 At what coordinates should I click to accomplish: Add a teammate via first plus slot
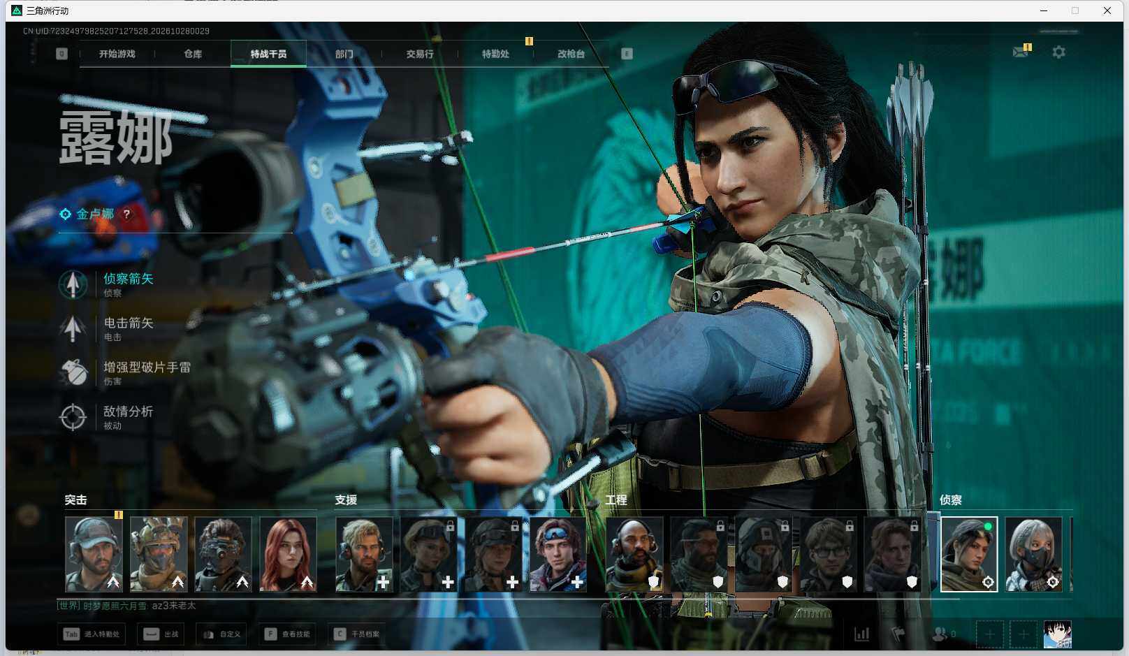tap(989, 634)
